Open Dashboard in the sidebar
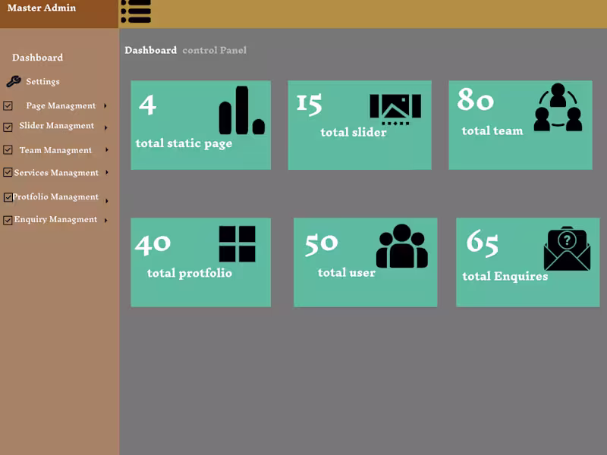Screen dimensions: 607x455 pos(37,58)
